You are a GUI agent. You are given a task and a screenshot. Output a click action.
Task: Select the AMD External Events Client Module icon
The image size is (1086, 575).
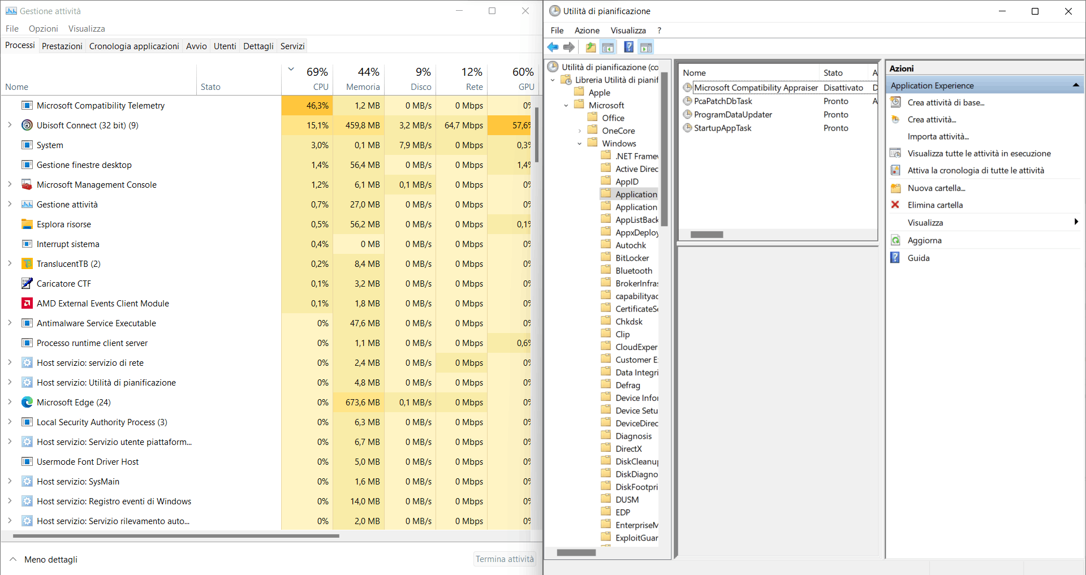(x=27, y=303)
